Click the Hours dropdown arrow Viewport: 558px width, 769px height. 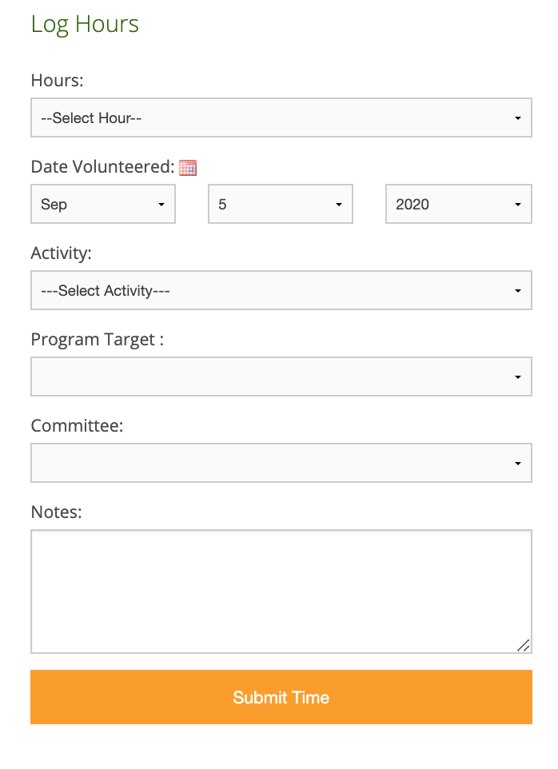pos(518,118)
